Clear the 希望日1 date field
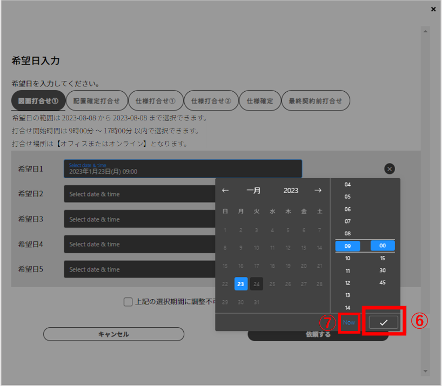Screen dimensions: 442x386 [389, 169]
